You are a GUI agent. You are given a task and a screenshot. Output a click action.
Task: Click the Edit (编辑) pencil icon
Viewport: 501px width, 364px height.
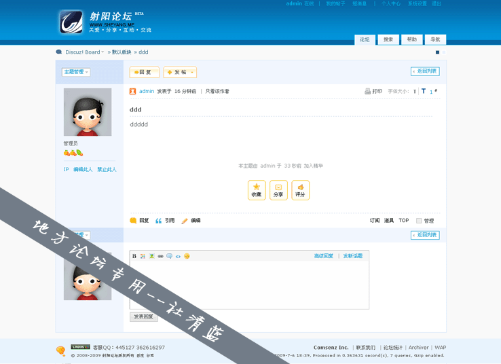[x=185, y=221]
